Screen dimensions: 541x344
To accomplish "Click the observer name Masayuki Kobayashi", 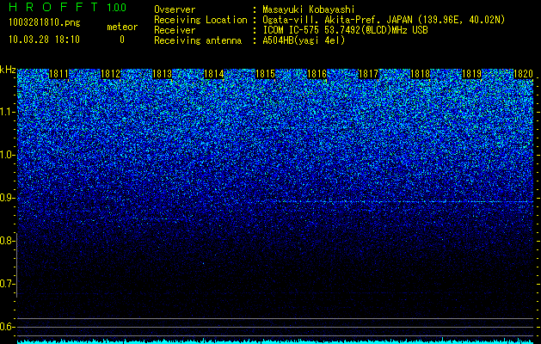I will click(308, 9).
